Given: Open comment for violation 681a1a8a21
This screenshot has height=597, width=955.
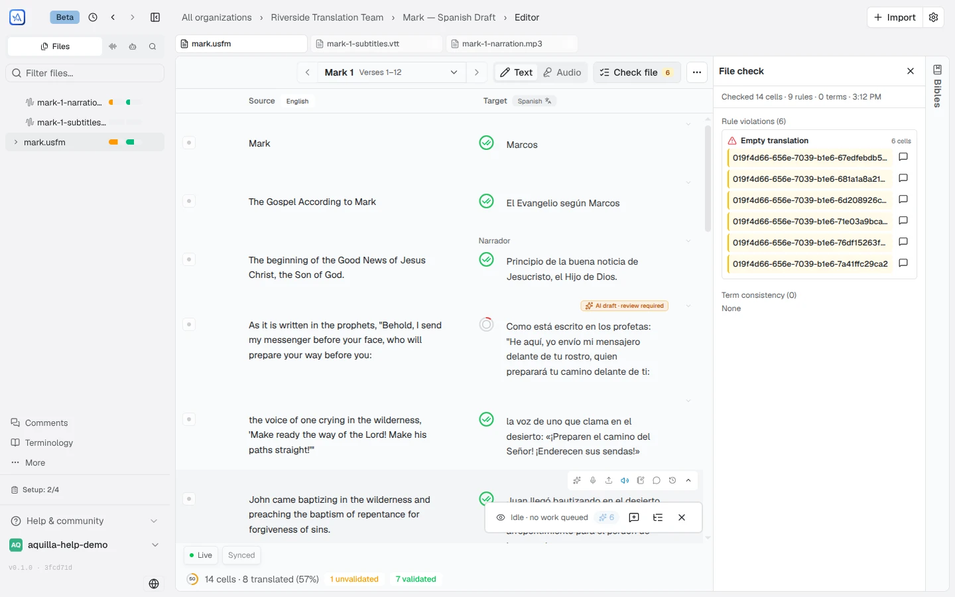Looking at the screenshot, I should point(903,178).
